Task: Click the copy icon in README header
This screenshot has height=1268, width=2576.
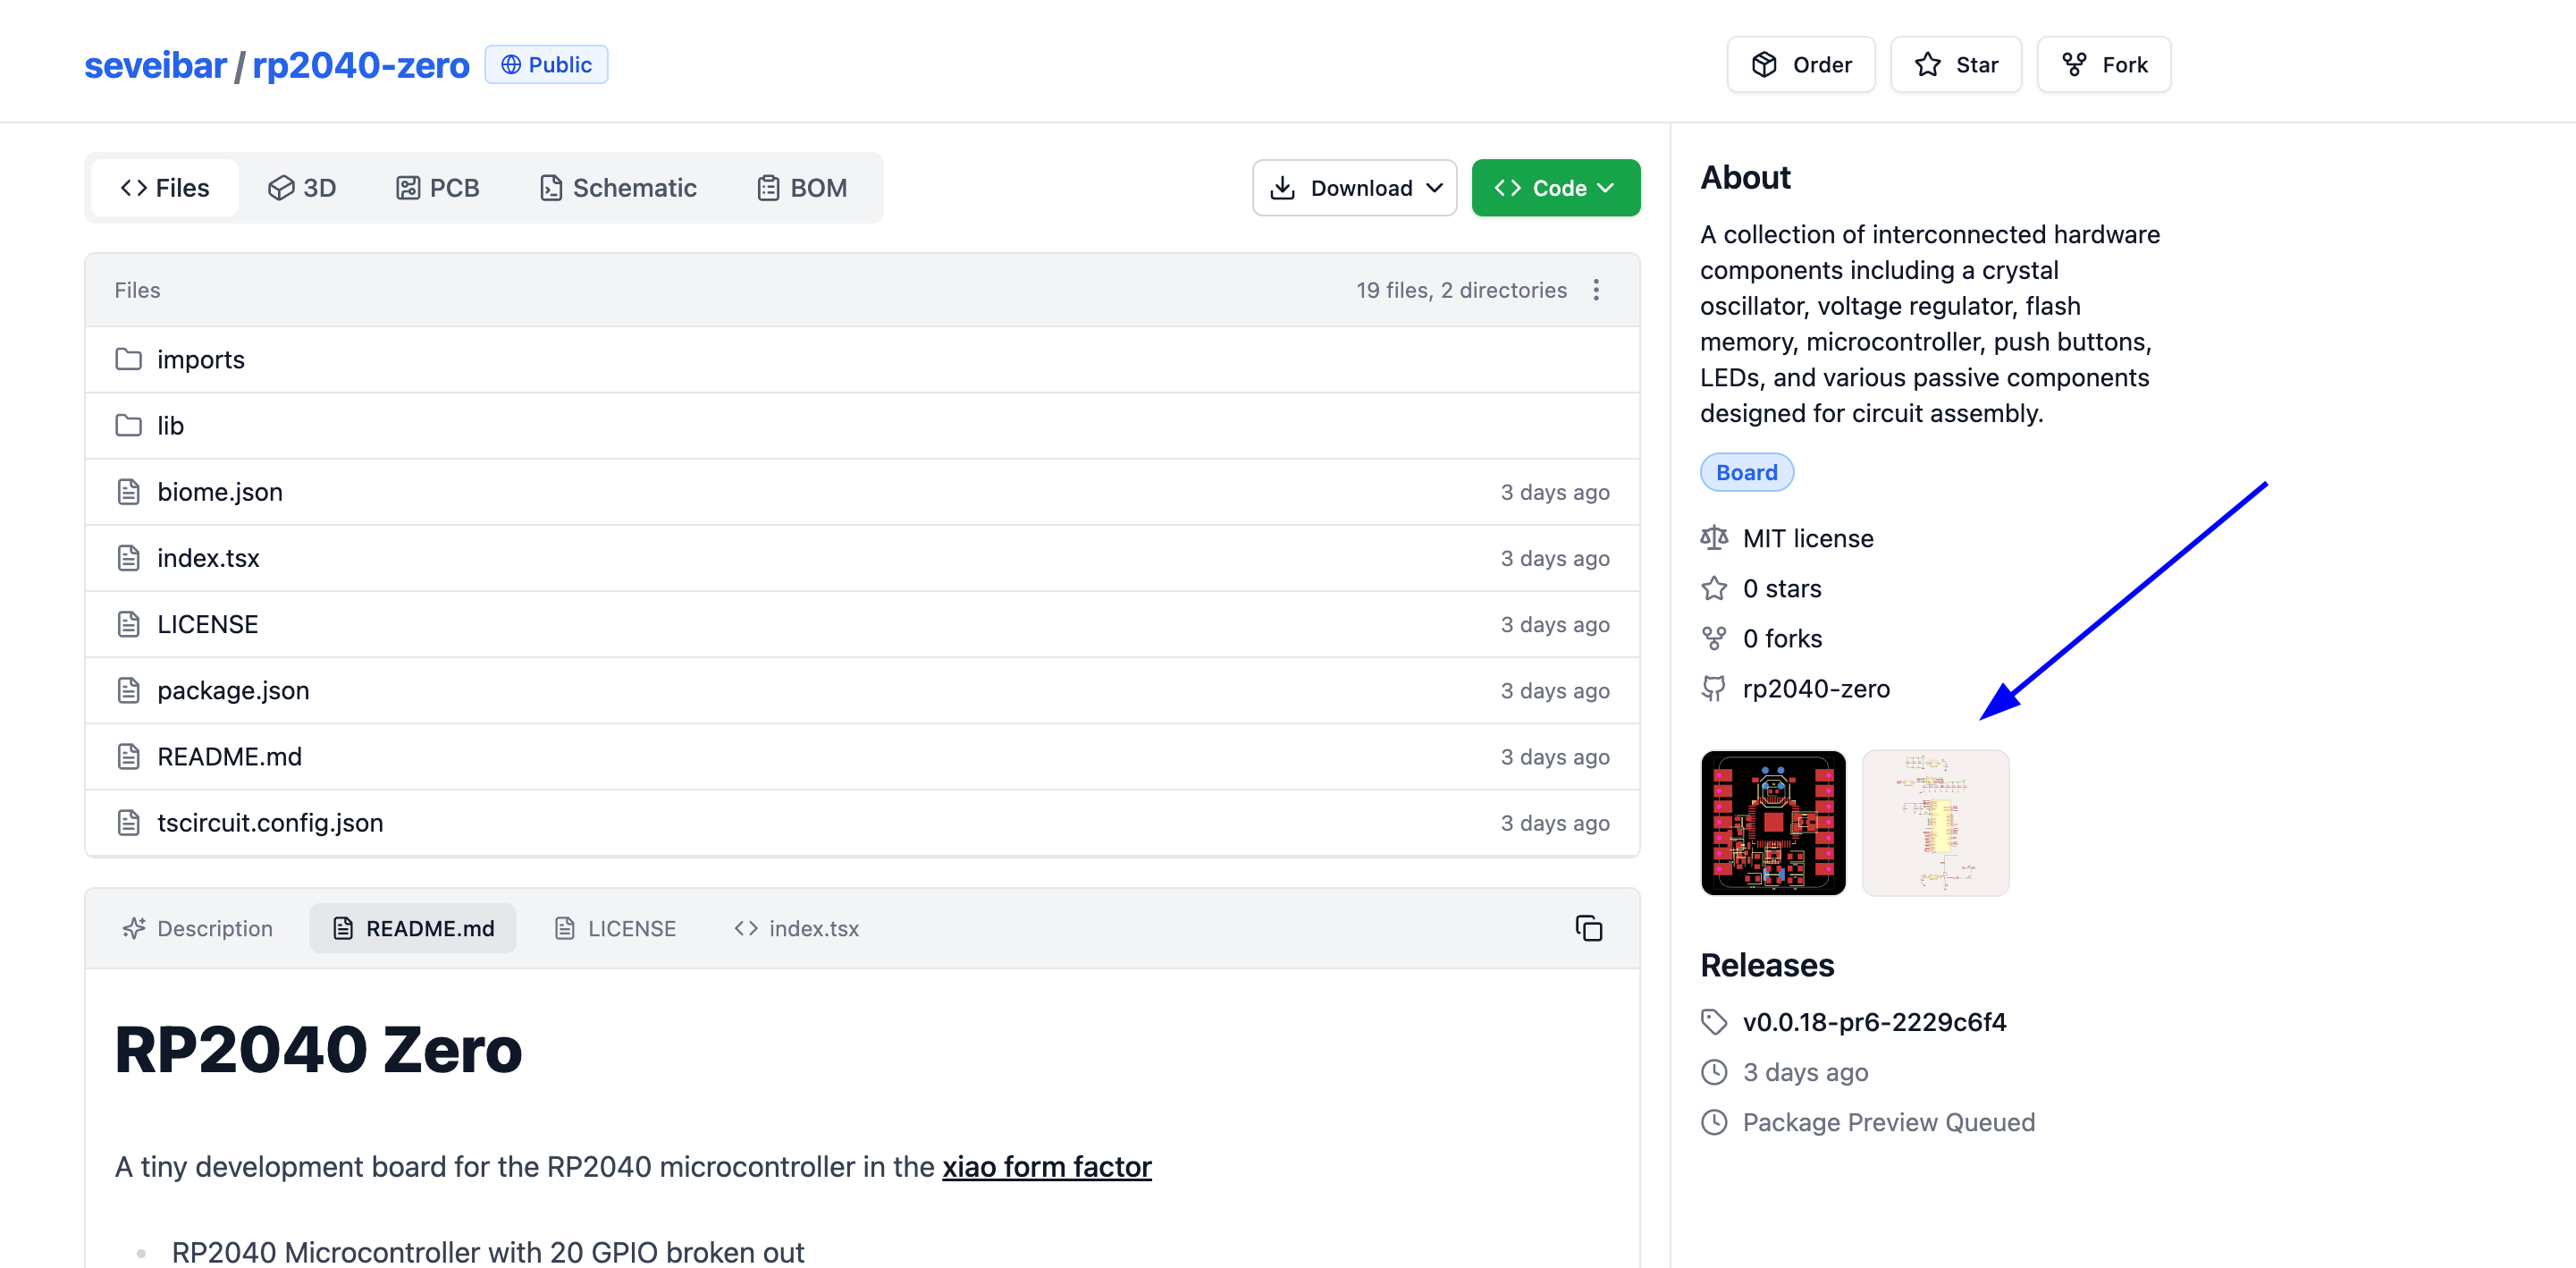Action: tap(1588, 927)
